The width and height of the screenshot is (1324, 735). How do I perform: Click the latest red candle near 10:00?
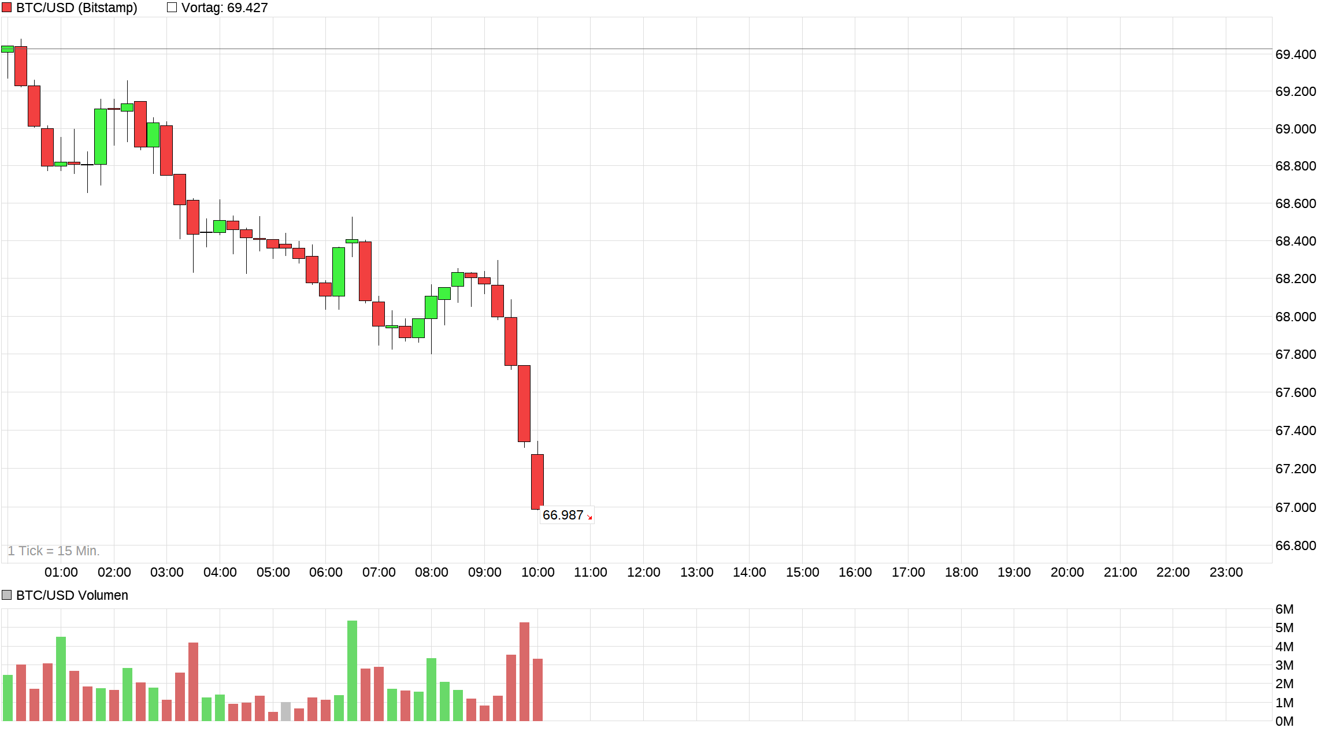point(537,481)
